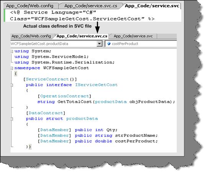
Task: Click System.ServiceModel in using line
Action: pos(59,57)
